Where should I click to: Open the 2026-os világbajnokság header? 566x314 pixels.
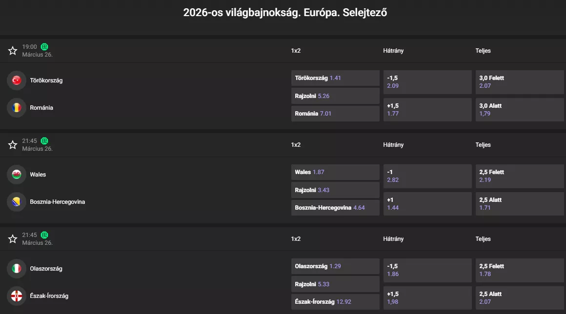pyautogui.click(x=283, y=12)
